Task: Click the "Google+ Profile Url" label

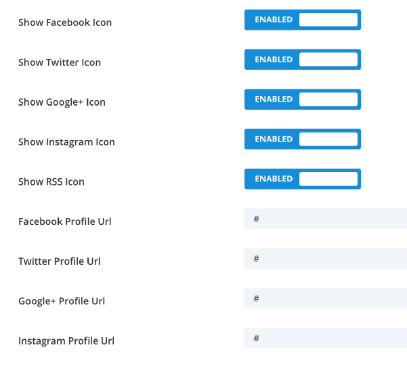Action: 62,301
